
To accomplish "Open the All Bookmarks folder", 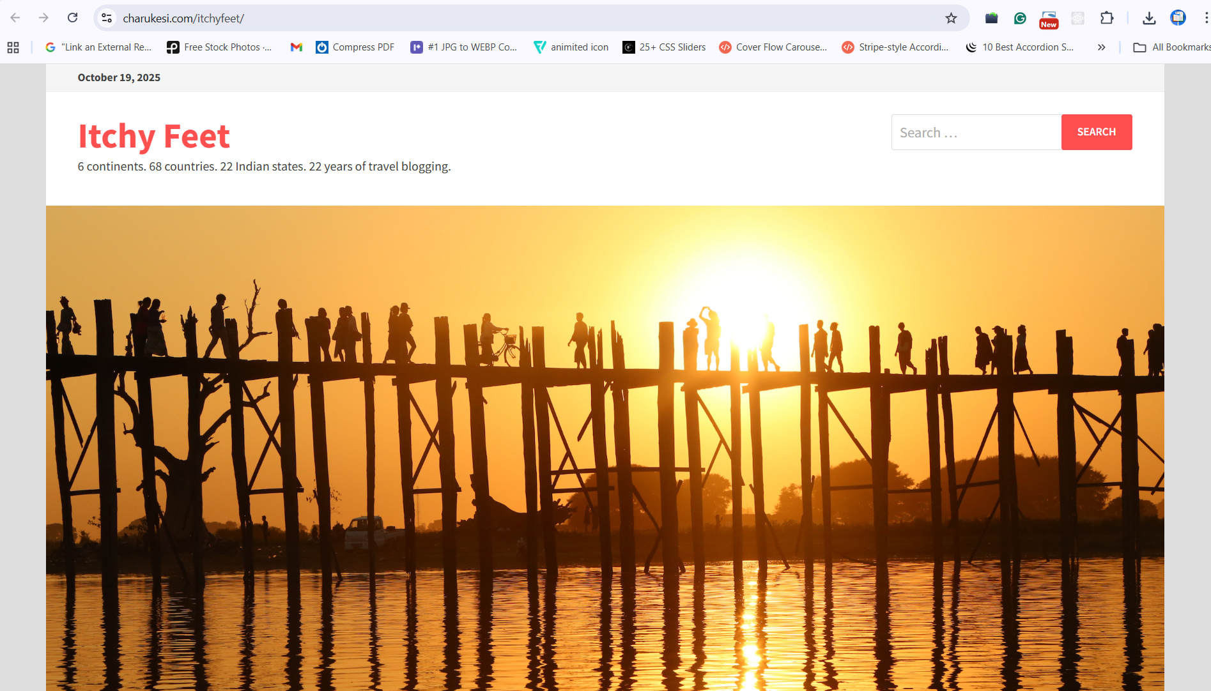I will tap(1172, 47).
